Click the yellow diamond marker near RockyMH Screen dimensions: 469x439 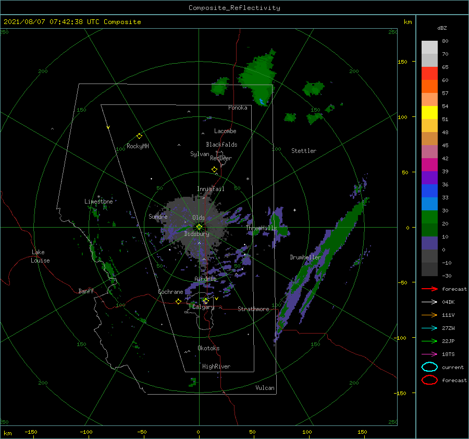pyautogui.click(x=139, y=136)
